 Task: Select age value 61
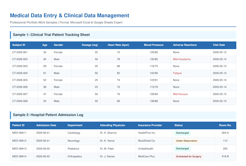(x=45, y=73)
